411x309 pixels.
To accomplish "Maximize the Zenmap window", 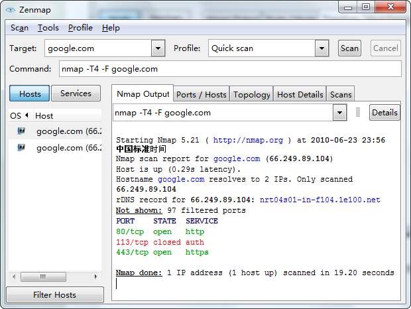I will click(x=366, y=7).
